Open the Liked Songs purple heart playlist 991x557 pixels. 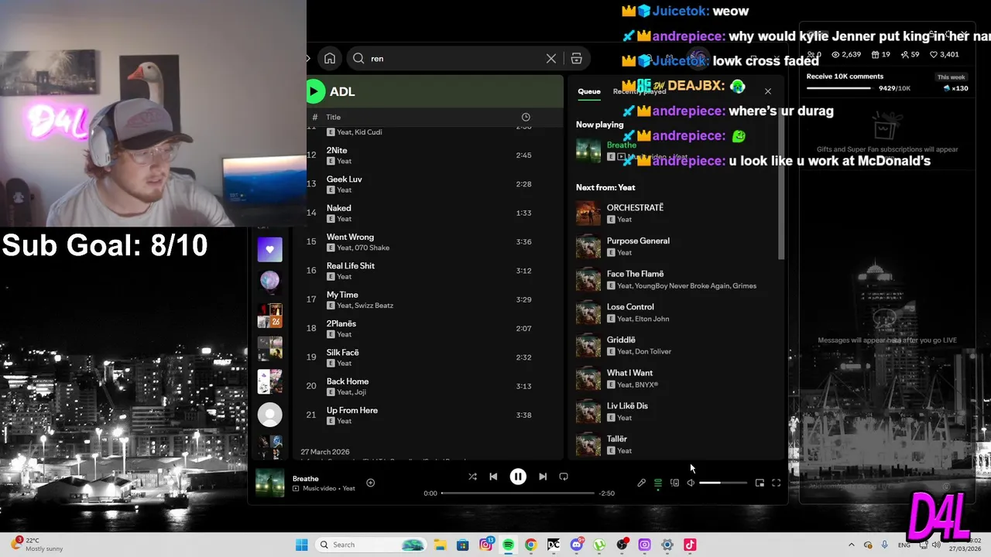pyautogui.click(x=269, y=249)
